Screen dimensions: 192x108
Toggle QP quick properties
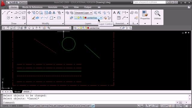point(93,106)
